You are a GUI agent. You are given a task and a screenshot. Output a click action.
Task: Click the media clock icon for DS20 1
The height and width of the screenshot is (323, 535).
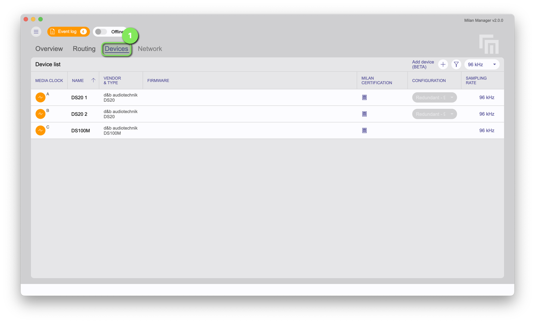coord(40,97)
